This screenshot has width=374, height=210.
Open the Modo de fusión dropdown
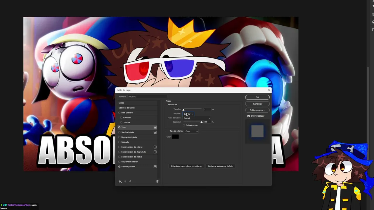point(197,118)
